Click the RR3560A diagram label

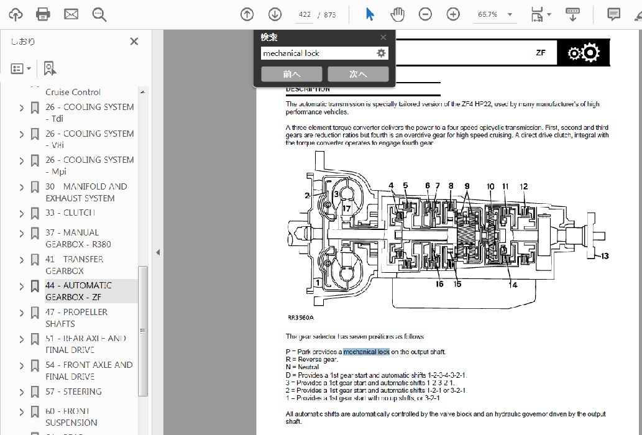click(301, 318)
